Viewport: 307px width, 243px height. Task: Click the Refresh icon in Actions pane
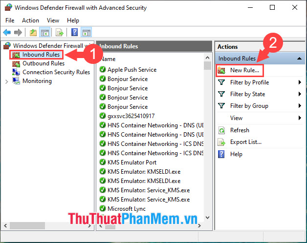coord(221,130)
